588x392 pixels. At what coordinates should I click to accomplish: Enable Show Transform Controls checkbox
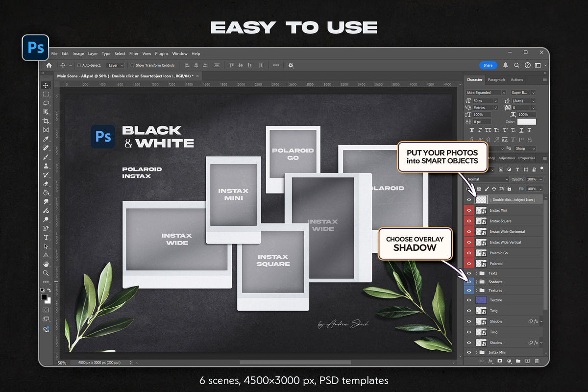pyautogui.click(x=132, y=65)
